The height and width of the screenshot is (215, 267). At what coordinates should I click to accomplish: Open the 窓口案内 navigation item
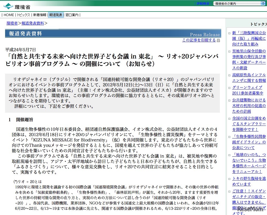coord(72,15)
